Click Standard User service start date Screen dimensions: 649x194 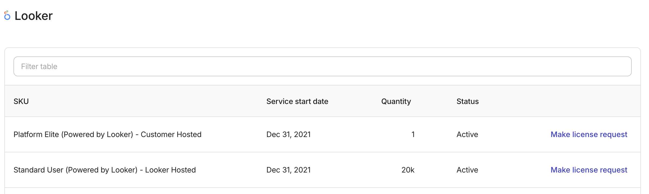tap(288, 170)
